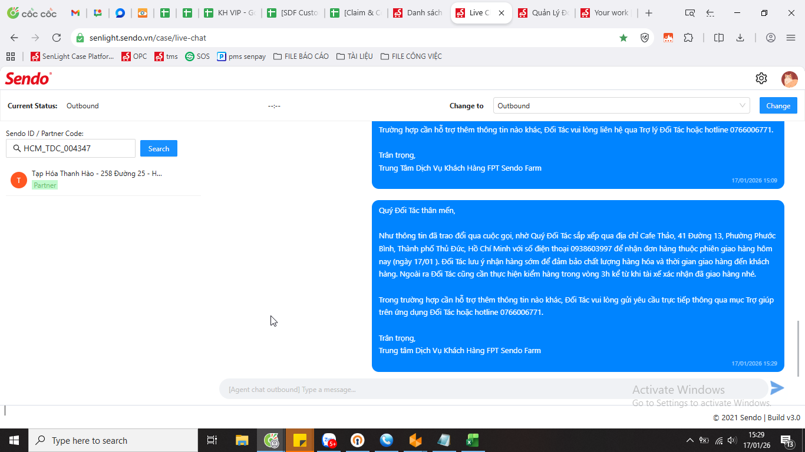Viewport: 805px width, 452px height.
Task: Switch to the Quản Lý Đơn tab
Action: coord(543,13)
